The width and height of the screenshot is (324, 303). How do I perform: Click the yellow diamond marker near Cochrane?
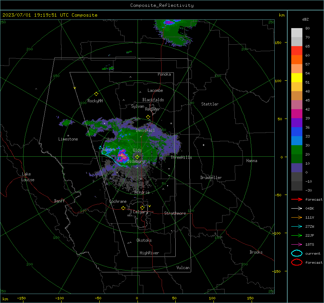[x=123, y=208]
